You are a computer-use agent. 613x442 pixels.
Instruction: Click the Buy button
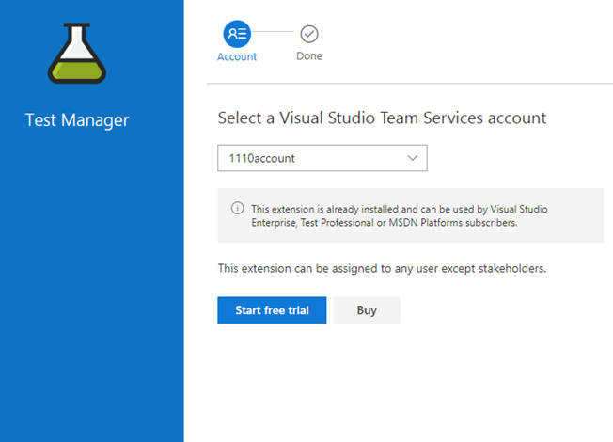(x=367, y=310)
